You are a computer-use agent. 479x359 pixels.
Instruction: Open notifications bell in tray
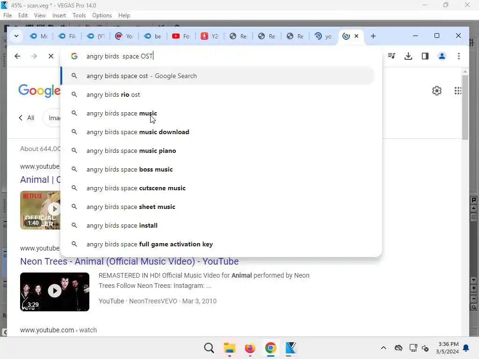point(466,348)
